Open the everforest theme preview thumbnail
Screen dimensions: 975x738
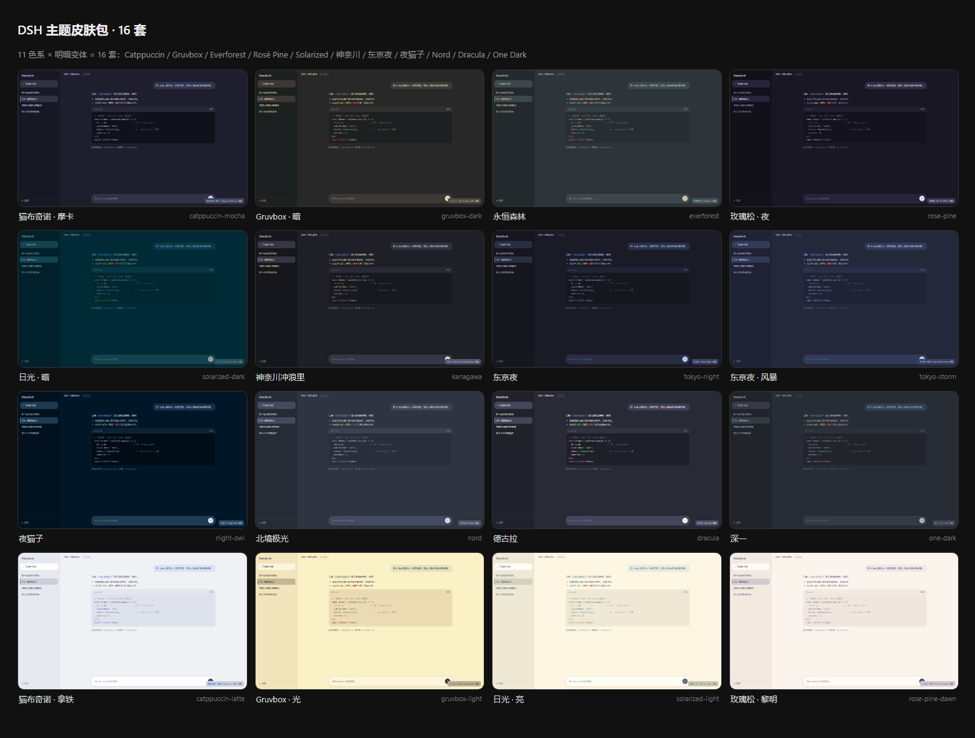(x=607, y=138)
